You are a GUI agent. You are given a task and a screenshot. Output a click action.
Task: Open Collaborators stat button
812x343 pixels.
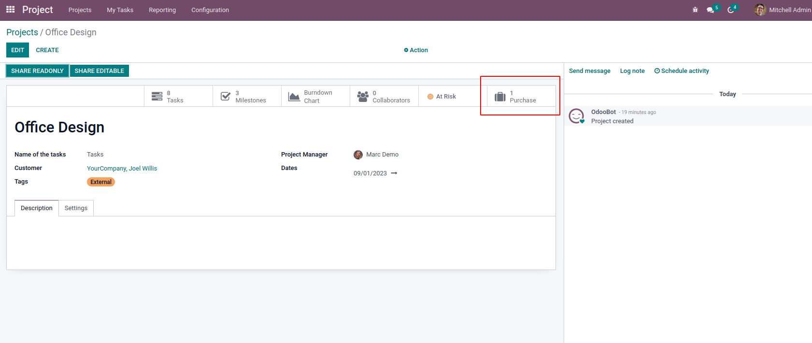[x=384, y=97]
